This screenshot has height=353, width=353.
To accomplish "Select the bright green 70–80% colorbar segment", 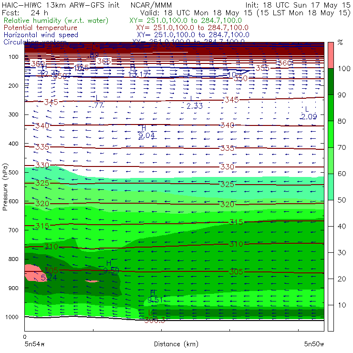I will (331, 134).
